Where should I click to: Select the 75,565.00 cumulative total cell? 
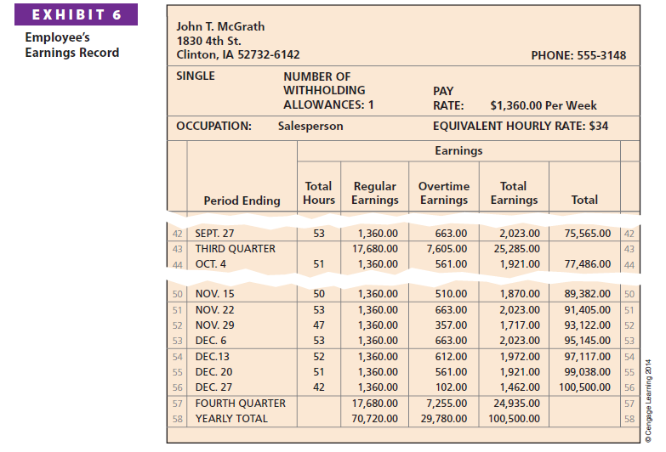(583, 233)
